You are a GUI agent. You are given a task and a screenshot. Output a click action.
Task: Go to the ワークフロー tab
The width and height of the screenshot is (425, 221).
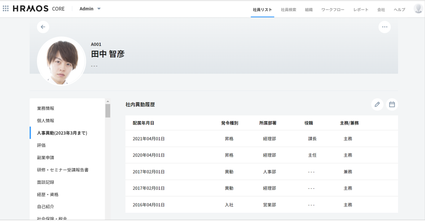pyautogui.click(x=333, y=9)
